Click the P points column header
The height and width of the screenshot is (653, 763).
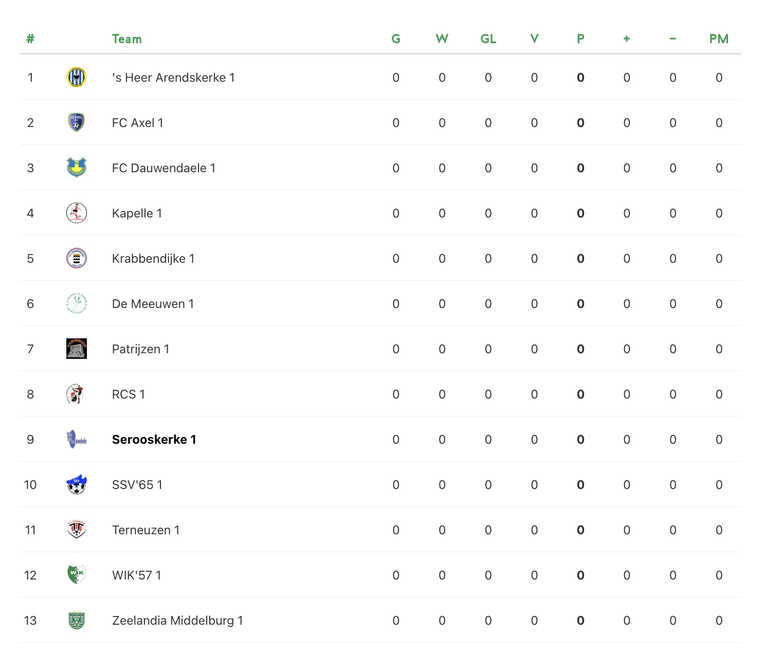(x=580, y=39)
